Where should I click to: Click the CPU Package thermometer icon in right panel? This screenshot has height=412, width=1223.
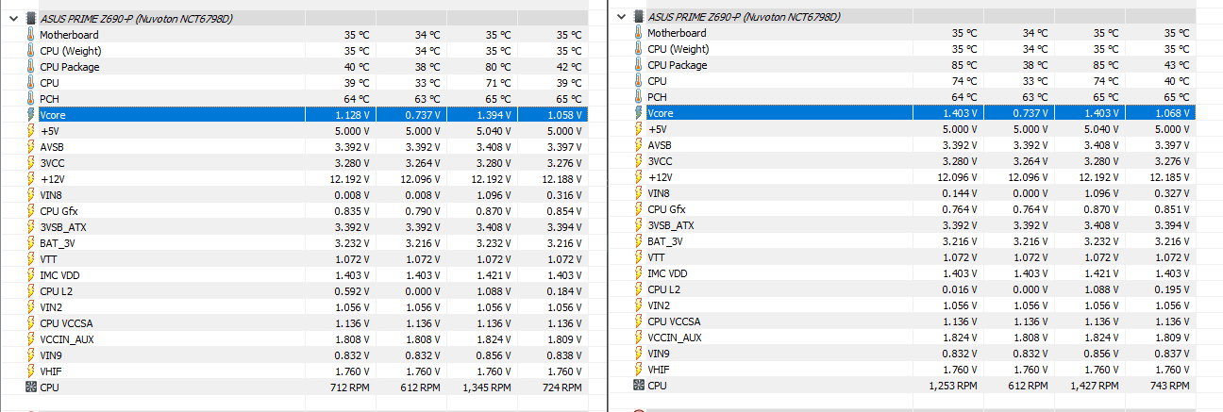639,65
